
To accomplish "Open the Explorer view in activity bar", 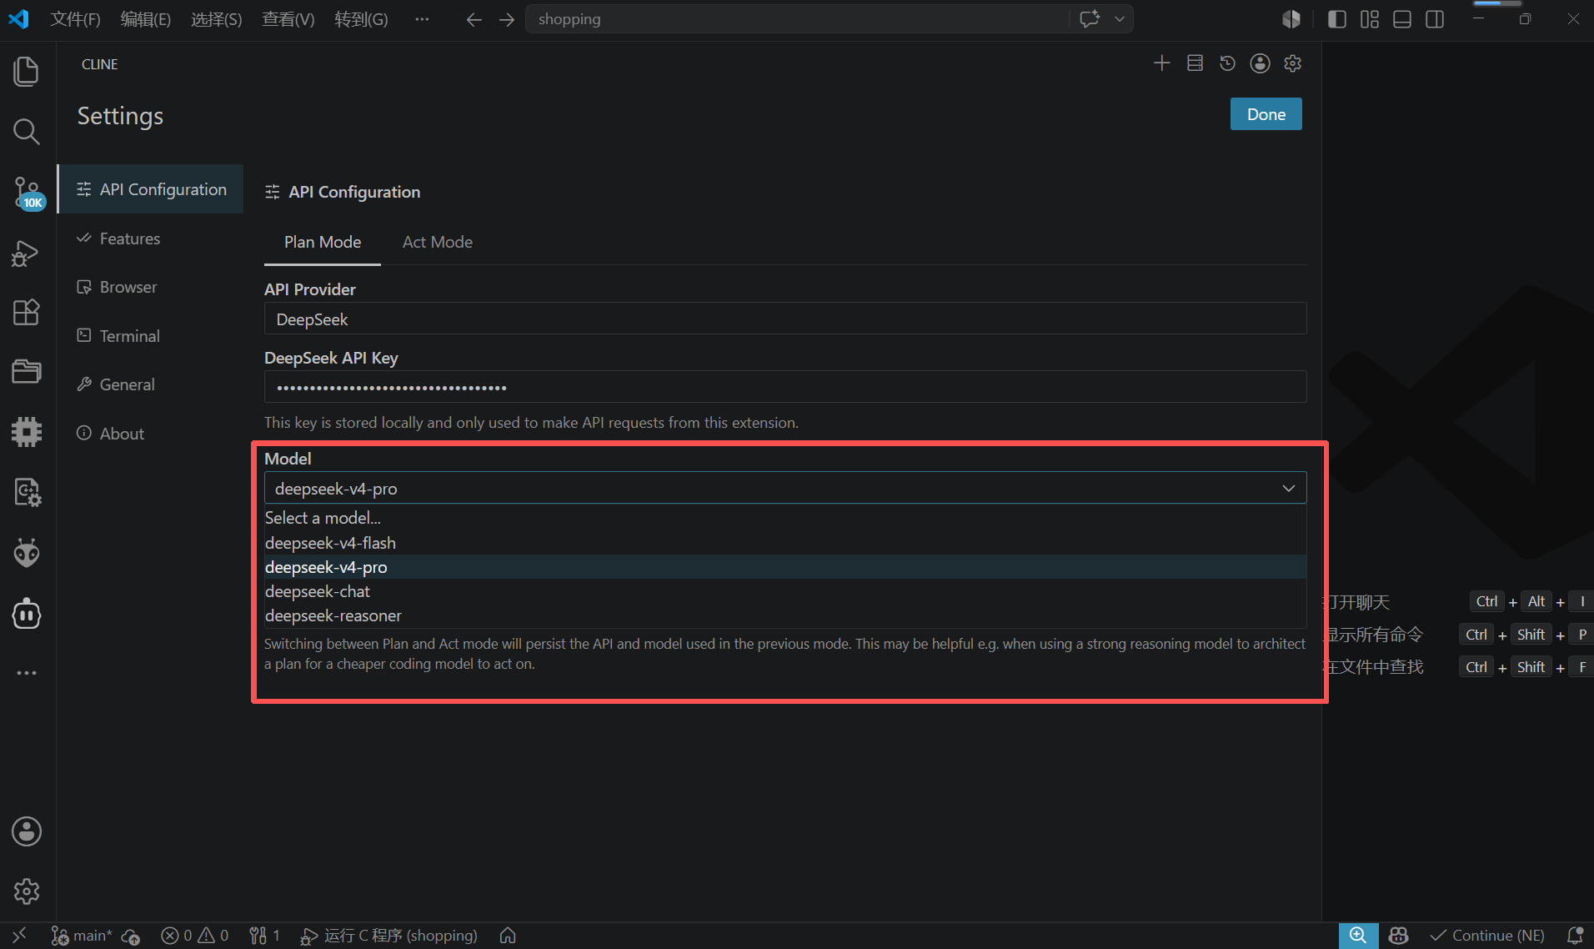I will (x=27, y=72).
